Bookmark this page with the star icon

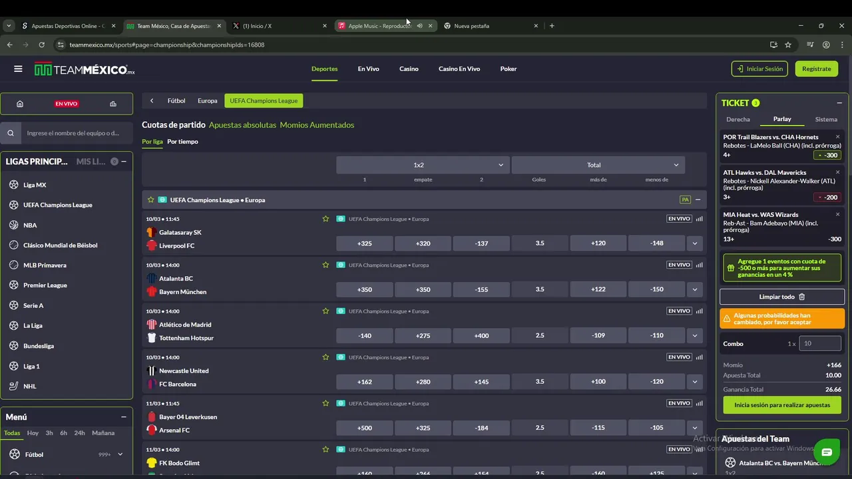(x=788, y=45)
